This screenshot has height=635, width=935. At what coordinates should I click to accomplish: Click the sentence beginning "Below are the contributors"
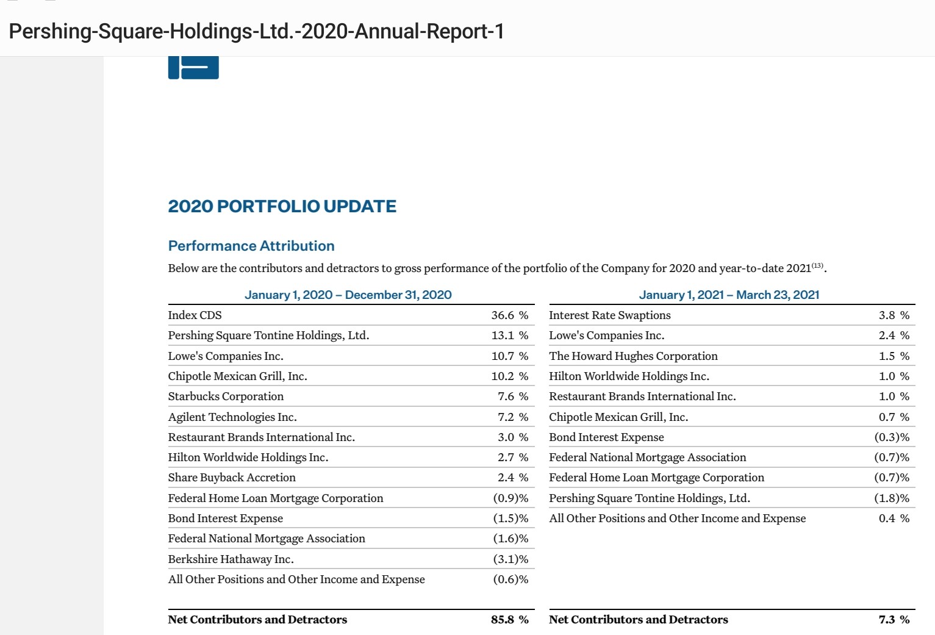tap(497, 268)
